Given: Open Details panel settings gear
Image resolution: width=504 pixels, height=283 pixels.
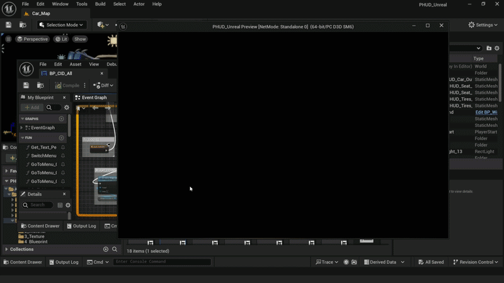Looking at the screenshot, I should point(68,205).
